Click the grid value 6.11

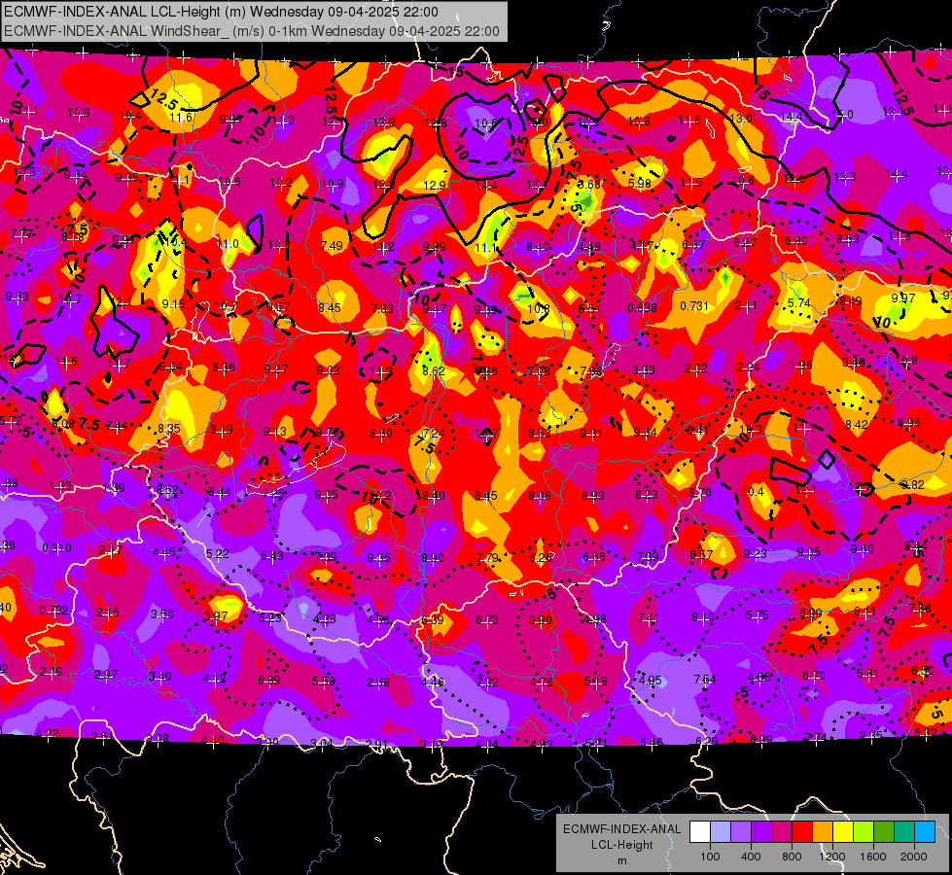click(x=864, y=612)
